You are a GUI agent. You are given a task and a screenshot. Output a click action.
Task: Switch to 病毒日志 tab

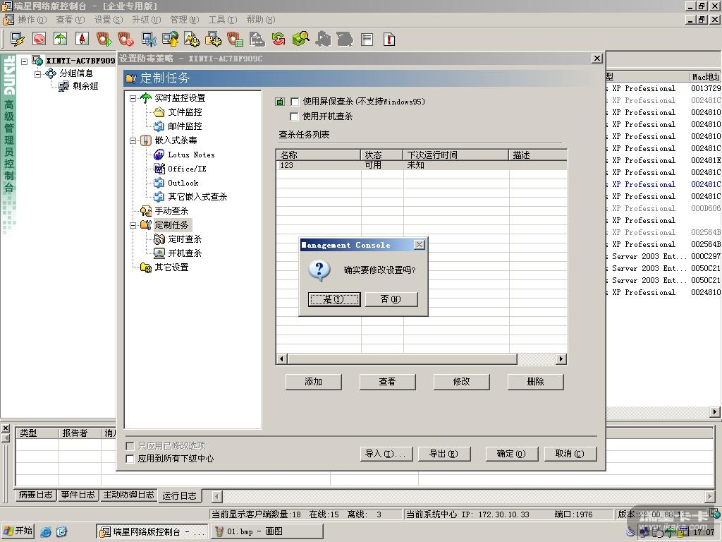point(35,495)
